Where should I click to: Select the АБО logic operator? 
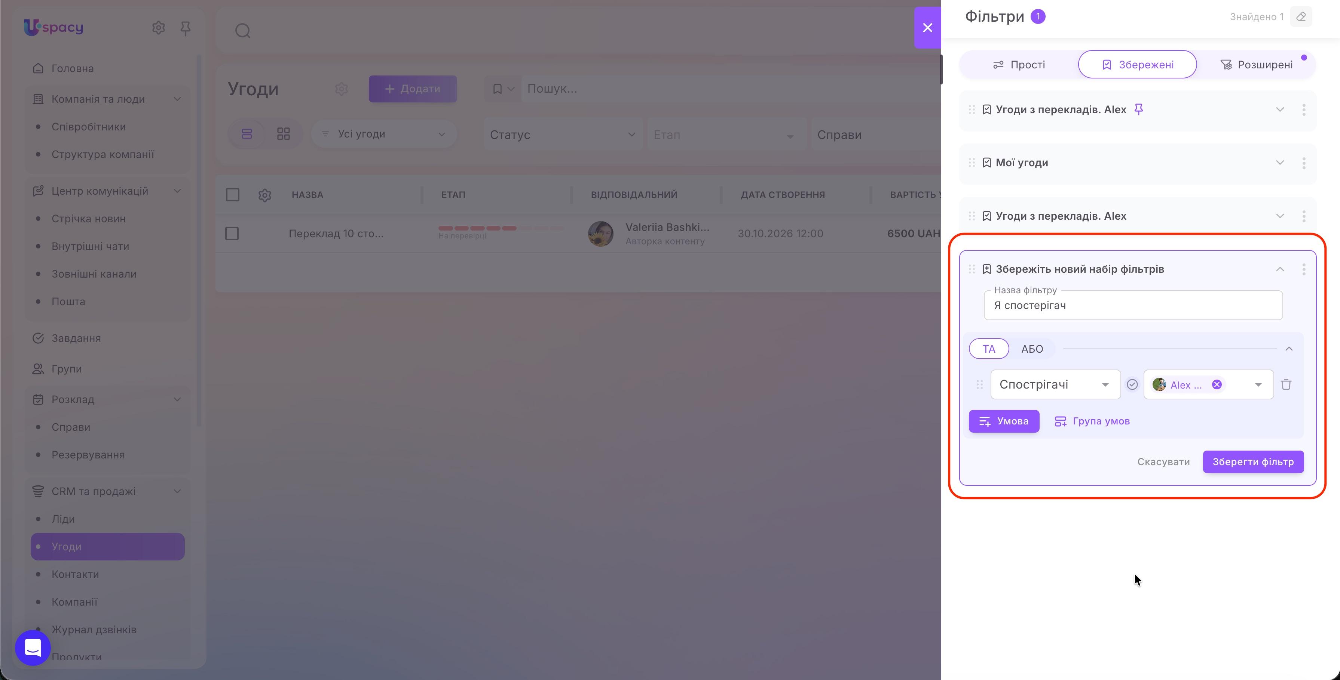(x=1032, y=349)
